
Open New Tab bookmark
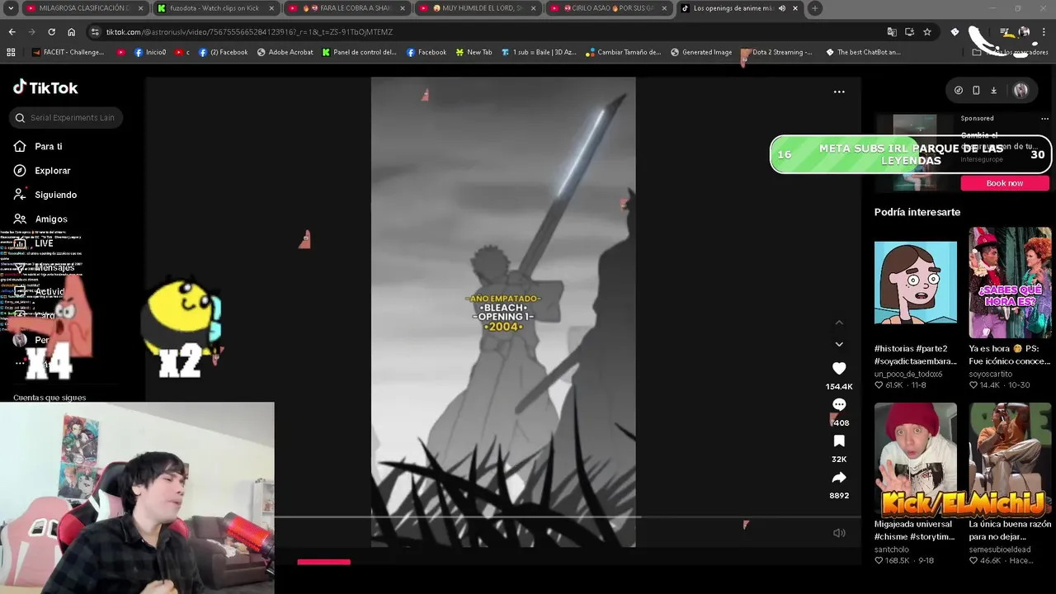pos(474,52)
